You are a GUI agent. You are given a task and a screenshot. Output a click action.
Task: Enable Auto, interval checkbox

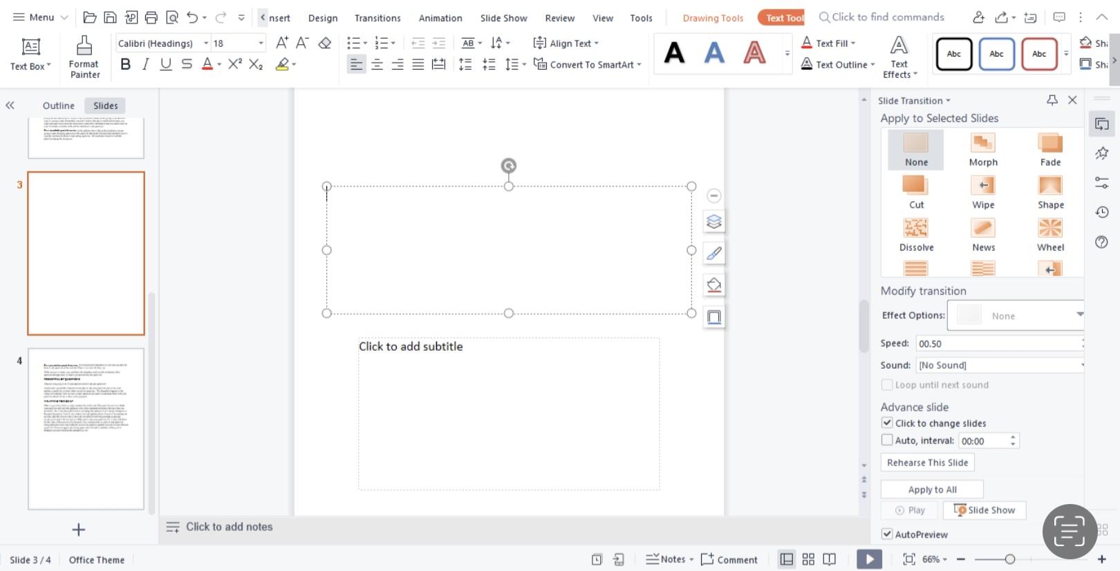coord(887,440)
